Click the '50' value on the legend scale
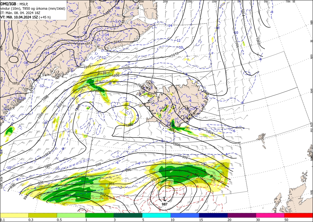313x222 pixels. (286, 220)
